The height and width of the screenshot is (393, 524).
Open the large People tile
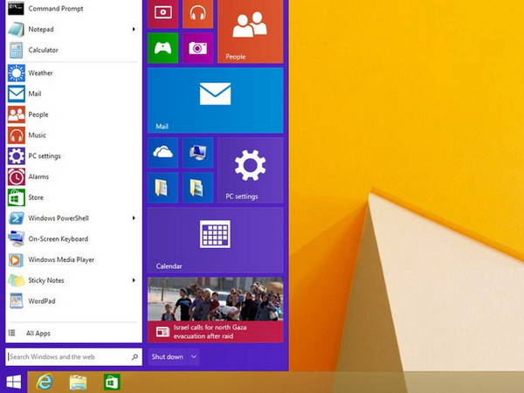click(x=251, y=31)
